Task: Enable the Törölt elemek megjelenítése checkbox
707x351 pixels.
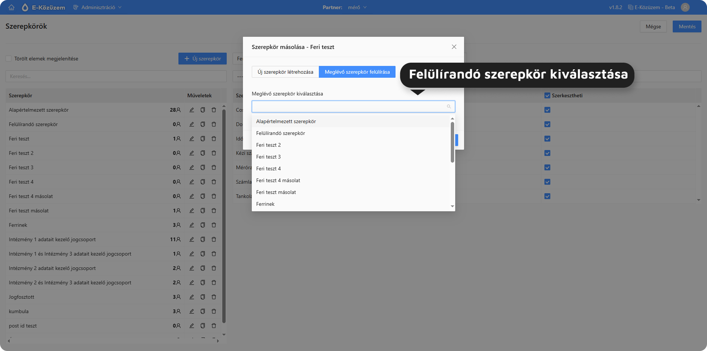Action: point(8,59)
